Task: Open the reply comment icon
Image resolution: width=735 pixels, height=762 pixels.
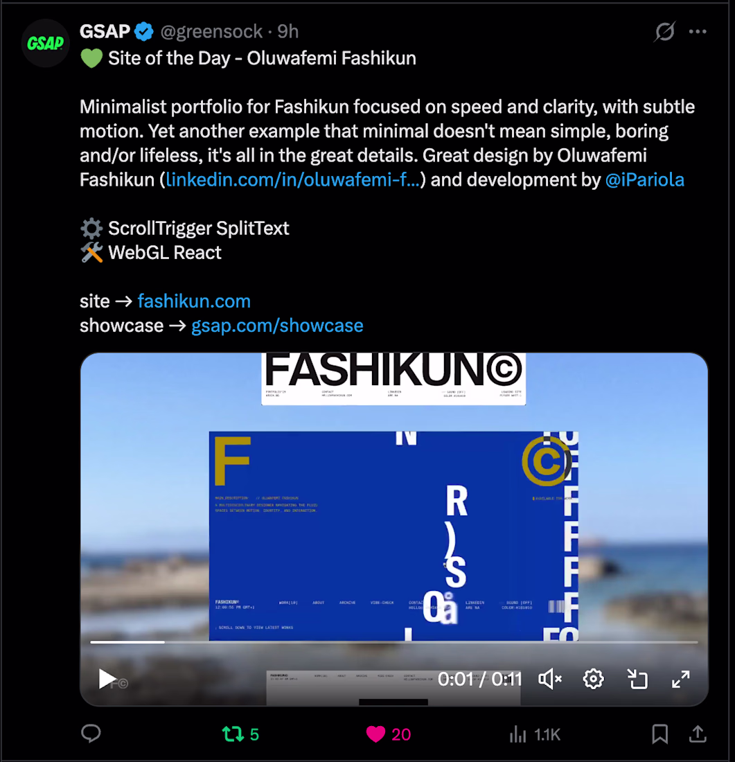Action: coord(91,734)
